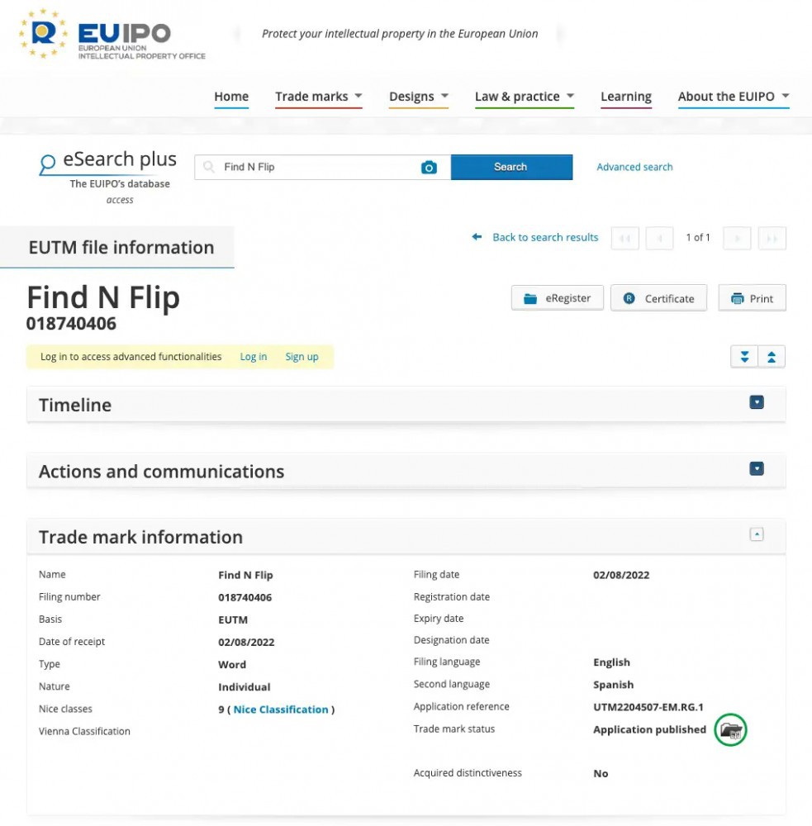Select the EUTM file information tab
The height and width of the screenshot is (826, 812).
117,247
